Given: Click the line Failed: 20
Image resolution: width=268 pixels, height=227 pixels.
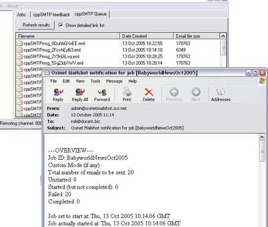Looking at the screenshot, I should 60,194.
